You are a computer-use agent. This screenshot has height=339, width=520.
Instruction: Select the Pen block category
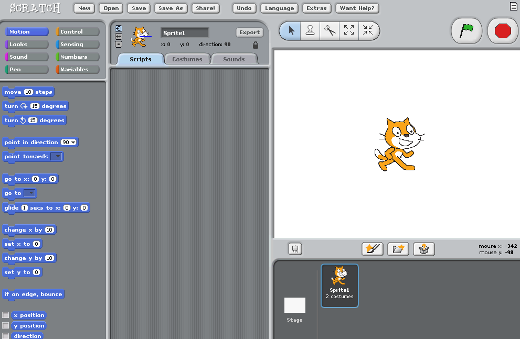point(27,70)
